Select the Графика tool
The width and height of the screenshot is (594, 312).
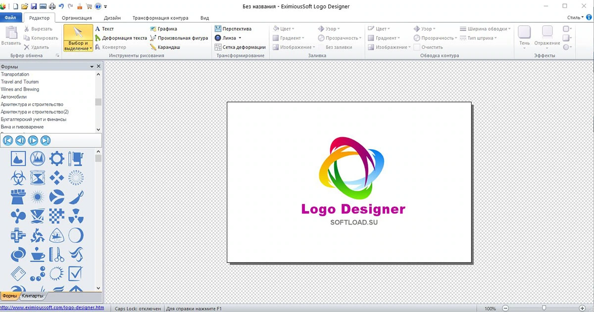tap(163, 29)
